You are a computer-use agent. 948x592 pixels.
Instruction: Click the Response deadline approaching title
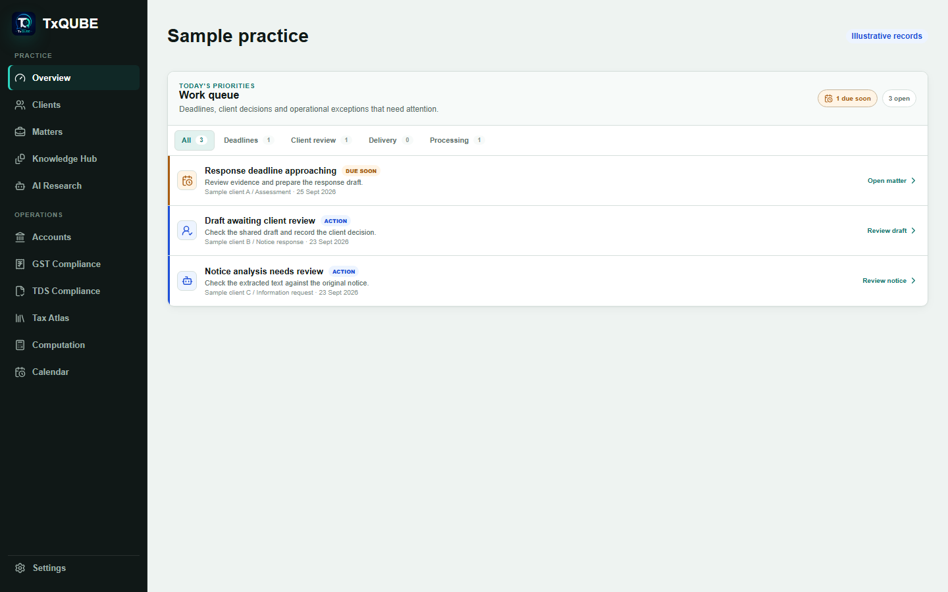point(271,170)
